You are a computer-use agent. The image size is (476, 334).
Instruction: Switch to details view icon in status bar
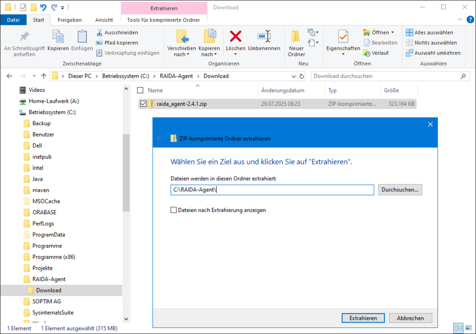(459, 328)
